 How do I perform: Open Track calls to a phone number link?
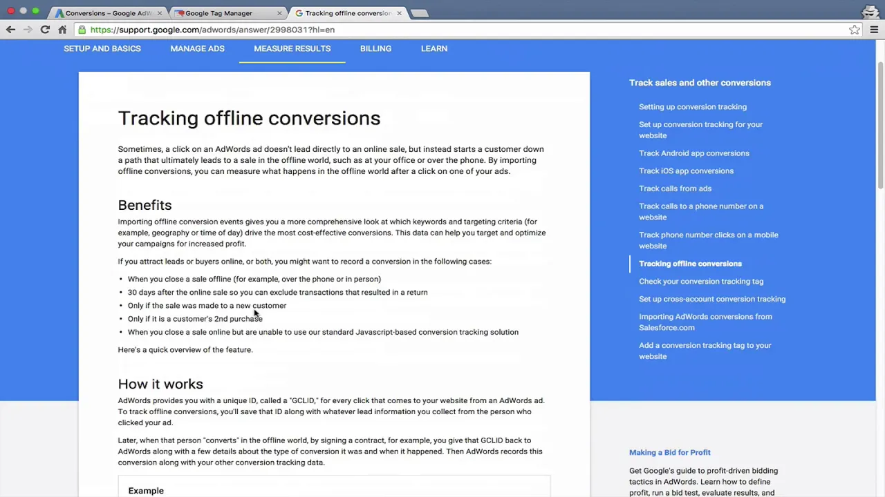coord(701,211)
